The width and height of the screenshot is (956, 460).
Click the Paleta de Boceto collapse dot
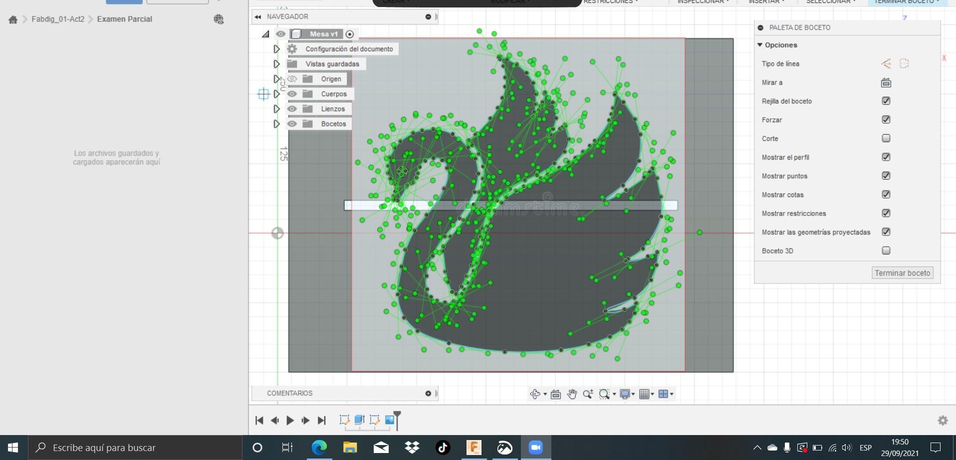[760, 28]
